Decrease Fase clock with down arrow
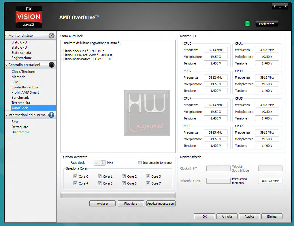This screenshot has width=294, height=226. pos(103,164)
